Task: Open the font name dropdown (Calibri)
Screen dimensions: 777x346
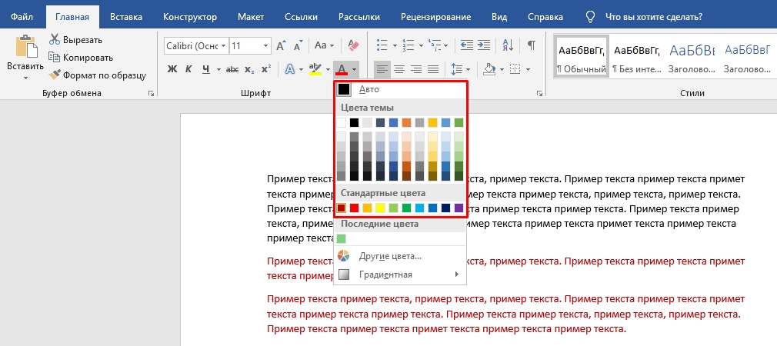Action: pos(223,46)
